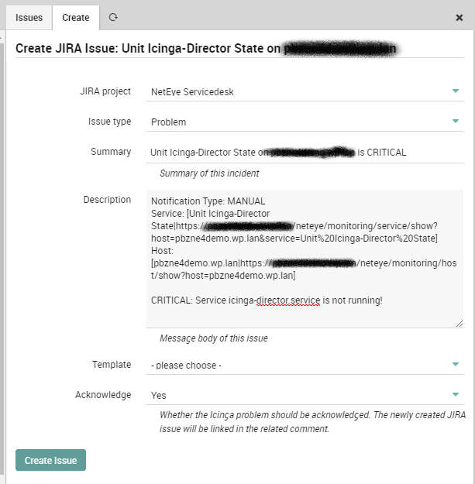475x484 pixels.
Task: Open the JIRA project dropdown
Action: pos(305,91)
